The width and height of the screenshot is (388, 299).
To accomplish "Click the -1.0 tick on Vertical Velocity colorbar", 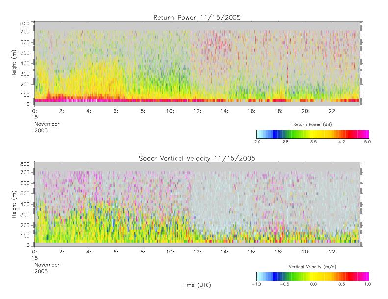I will coord(257,284).
